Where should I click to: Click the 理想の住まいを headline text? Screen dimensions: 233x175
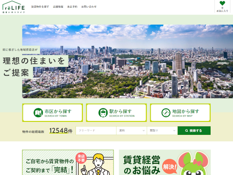pyautogui.click(x=34, y=61)
